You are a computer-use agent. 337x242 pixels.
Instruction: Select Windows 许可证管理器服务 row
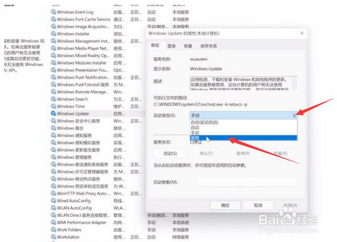point(82,172)
